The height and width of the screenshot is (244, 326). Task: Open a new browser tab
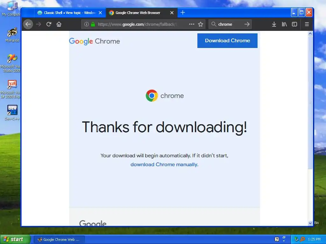coord(182,13)
